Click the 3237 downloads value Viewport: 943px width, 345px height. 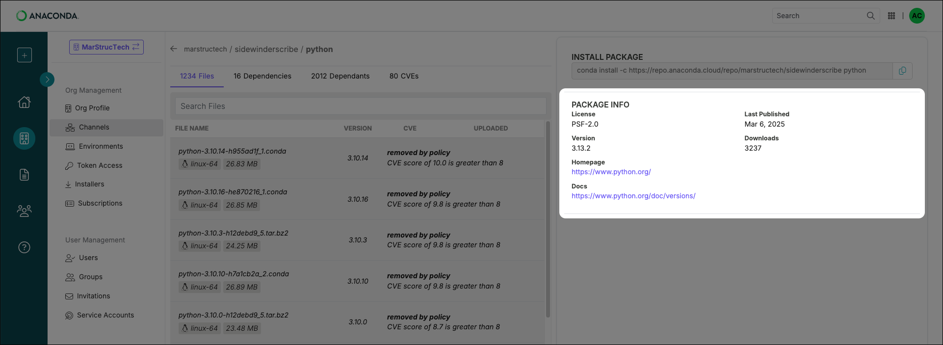753,148
